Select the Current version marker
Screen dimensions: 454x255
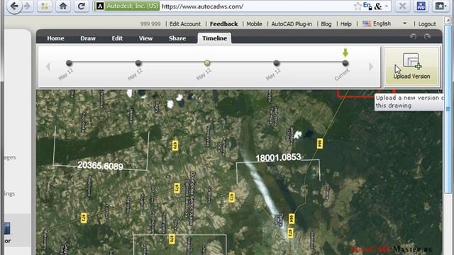point(345,63)
